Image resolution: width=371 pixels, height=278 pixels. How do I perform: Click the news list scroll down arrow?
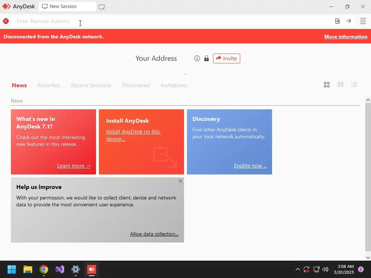[368, 257]
